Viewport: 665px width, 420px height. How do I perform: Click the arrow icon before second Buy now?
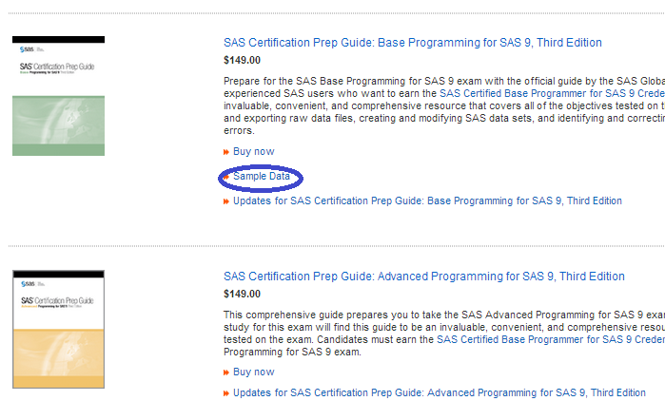point(226,372)
